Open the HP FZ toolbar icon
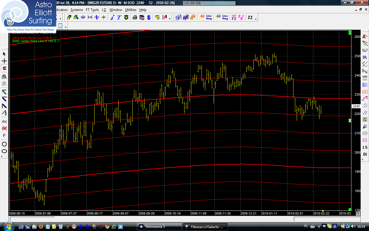The image size is (369, 231). click(x=234, y=18)
